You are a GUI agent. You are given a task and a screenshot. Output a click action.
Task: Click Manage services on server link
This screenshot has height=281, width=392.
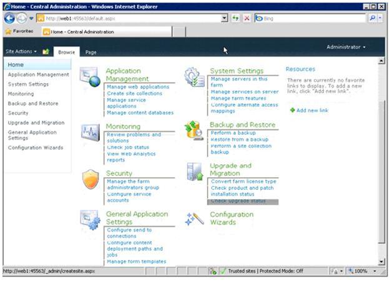pyautogui.click(x=245, y=92)
